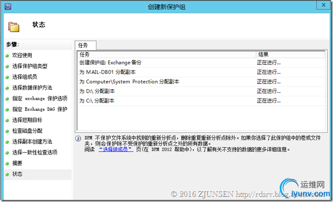The image size is (333, 202).
Task: Click the 选择一致性检查选项 step
Action: tap(35, 153)
